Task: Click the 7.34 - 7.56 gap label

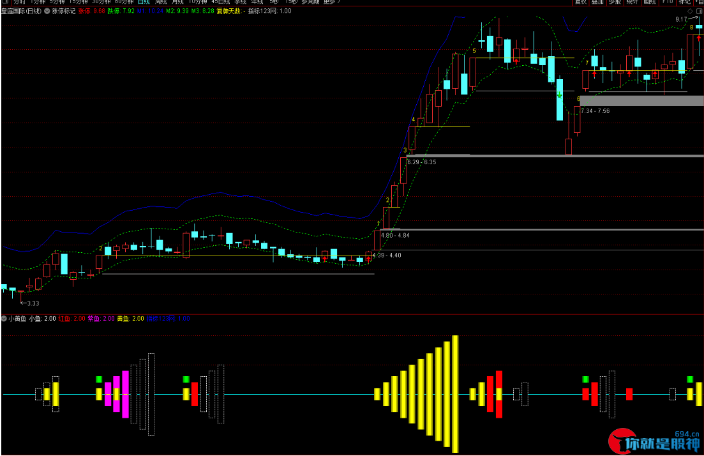Action: (x=595, y=111)
